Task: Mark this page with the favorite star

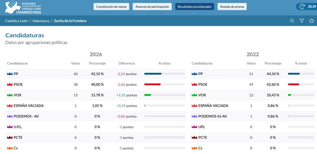Action: (x=311, y=21)
